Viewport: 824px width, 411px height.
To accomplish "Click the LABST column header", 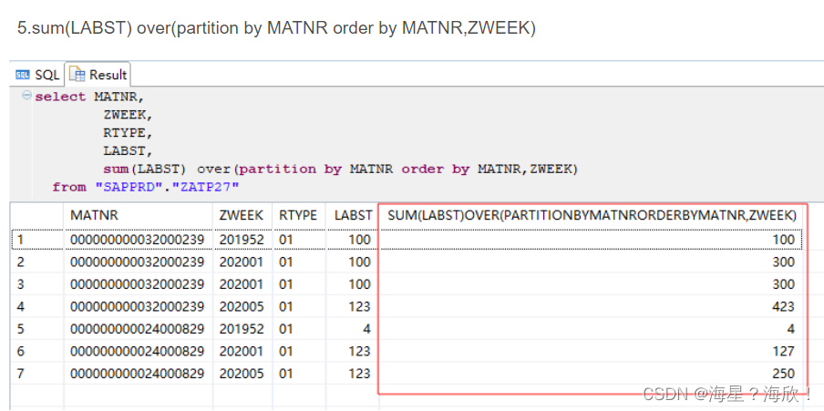I will [353, 215].
